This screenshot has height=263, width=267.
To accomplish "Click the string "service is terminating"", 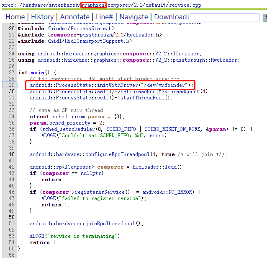I will coord(82,236).
